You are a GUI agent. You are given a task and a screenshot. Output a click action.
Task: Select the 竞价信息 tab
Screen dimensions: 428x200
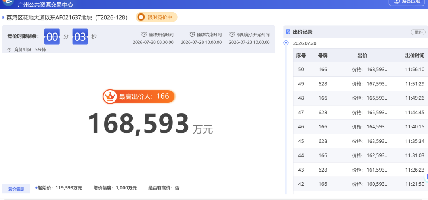click(16, 189)
